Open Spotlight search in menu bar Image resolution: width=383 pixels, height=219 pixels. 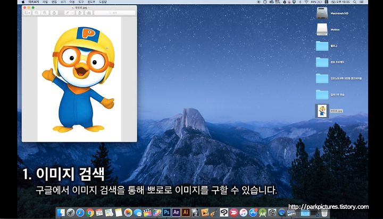click(354, 2)
